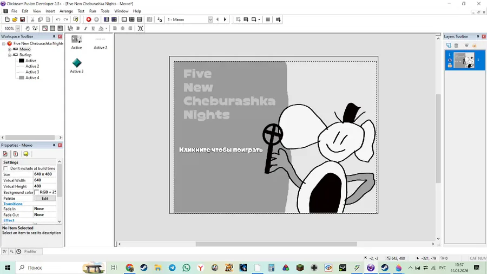The image size is (487, 274).
Task: Run the application with red button
Action: coord(89,19)
